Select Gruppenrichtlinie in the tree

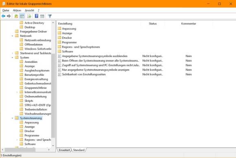tap(35, 88)
